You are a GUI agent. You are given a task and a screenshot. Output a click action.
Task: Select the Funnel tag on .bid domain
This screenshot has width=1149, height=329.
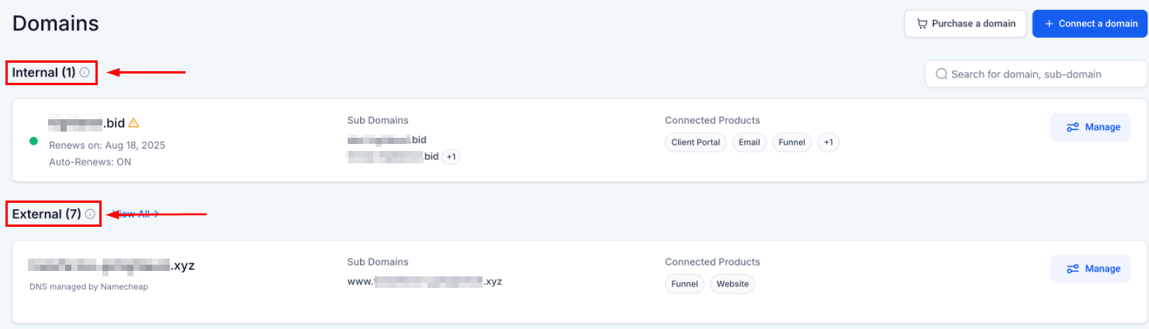(x=792, y=142)
